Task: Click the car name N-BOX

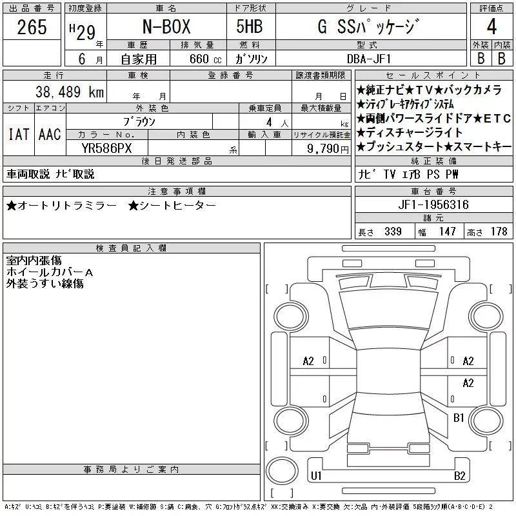Action: pyautogui.click(x=166, y=26)
